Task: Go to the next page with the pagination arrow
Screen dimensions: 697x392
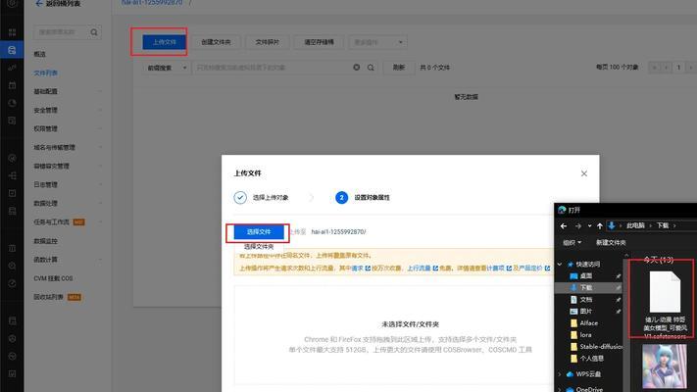Action: tap(691, 68)
